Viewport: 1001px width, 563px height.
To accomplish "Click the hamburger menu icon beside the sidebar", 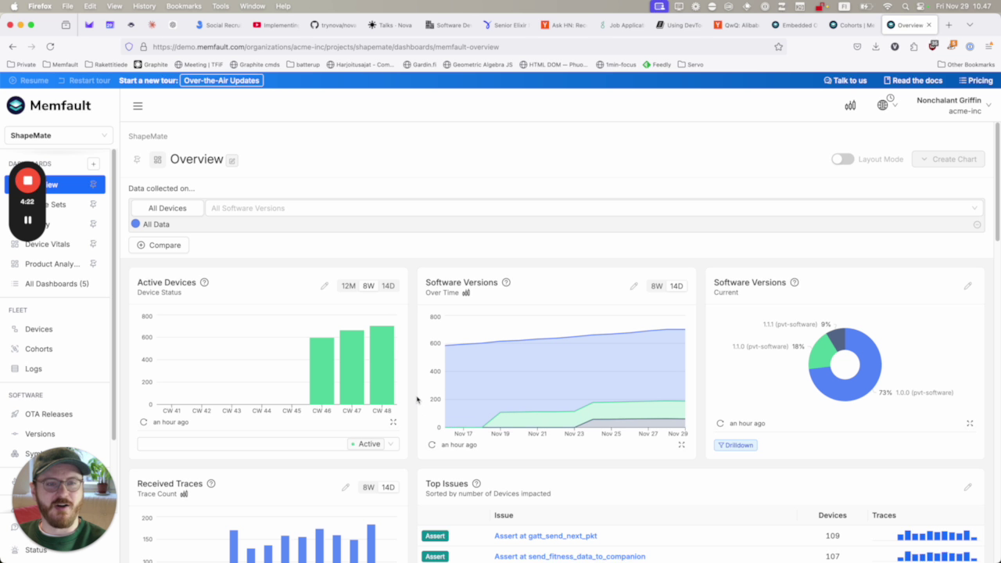I will click(138, 106).
